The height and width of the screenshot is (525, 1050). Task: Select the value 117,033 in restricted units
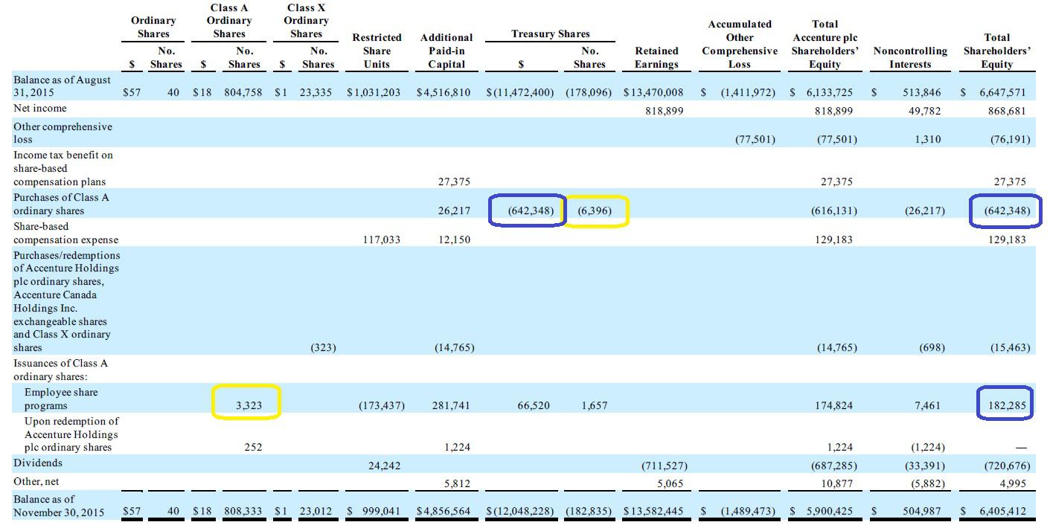381,239
